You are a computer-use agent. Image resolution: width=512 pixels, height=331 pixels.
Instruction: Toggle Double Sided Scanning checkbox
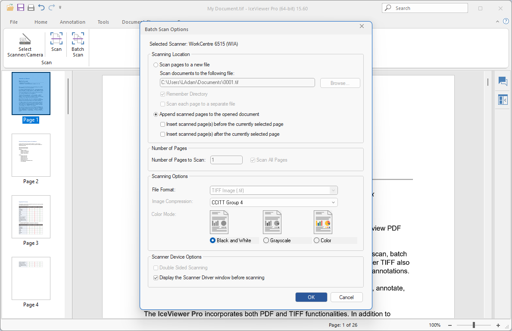click(156, 268)
